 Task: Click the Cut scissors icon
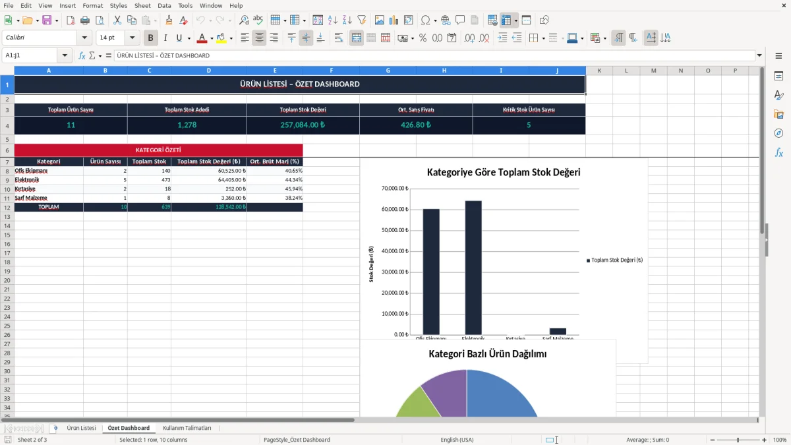tap(117, 20)
